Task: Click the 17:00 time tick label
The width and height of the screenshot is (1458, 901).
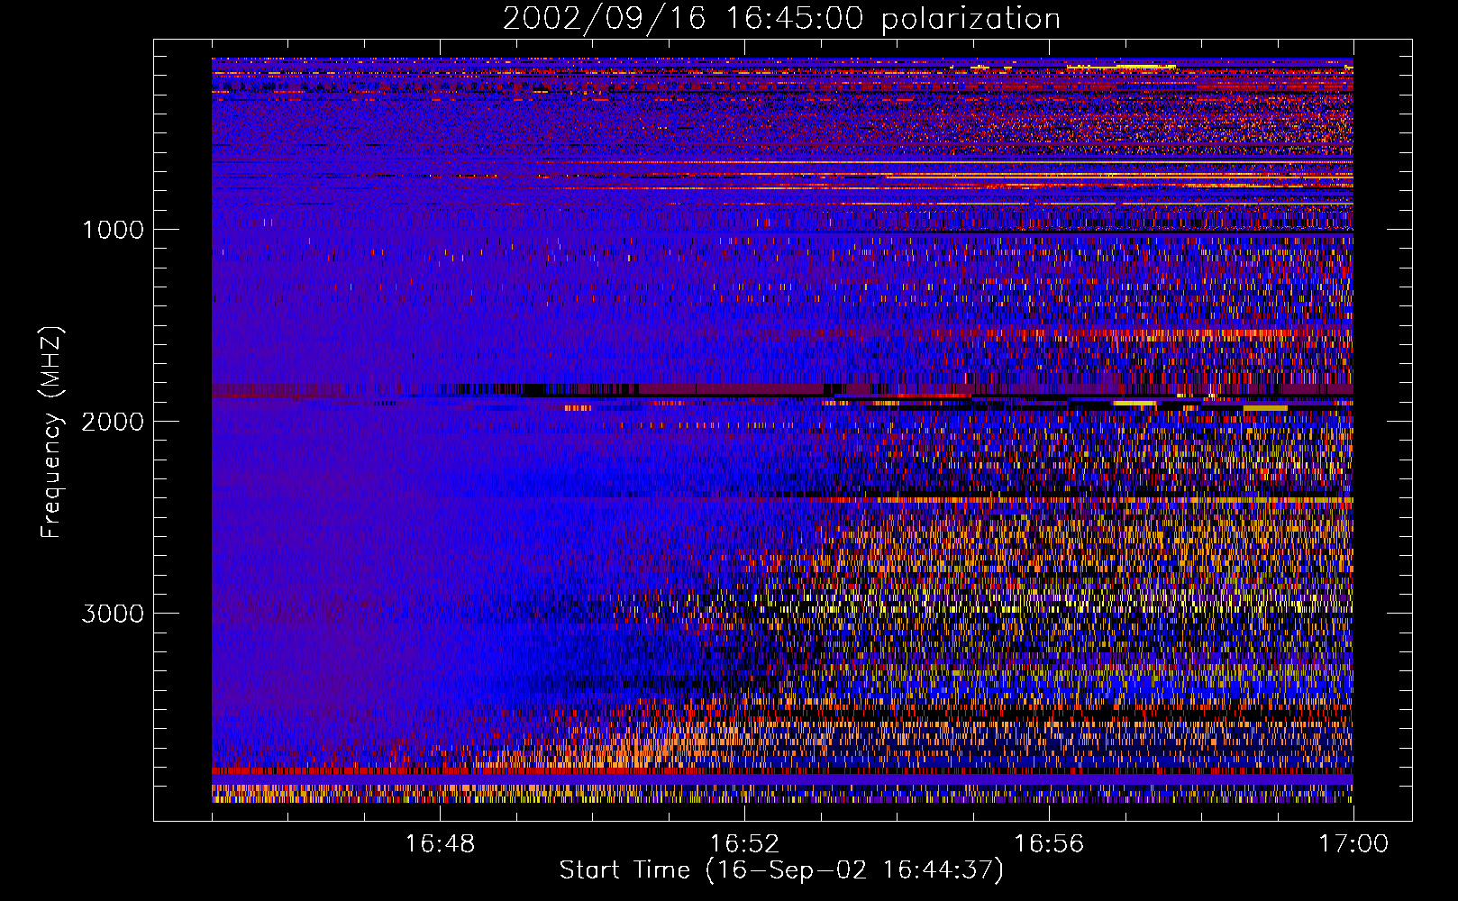Action: pos(1353,844)
